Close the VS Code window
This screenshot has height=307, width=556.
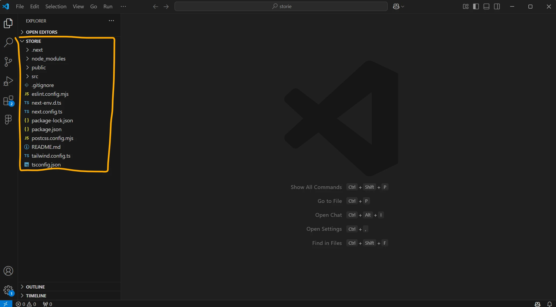548,6
